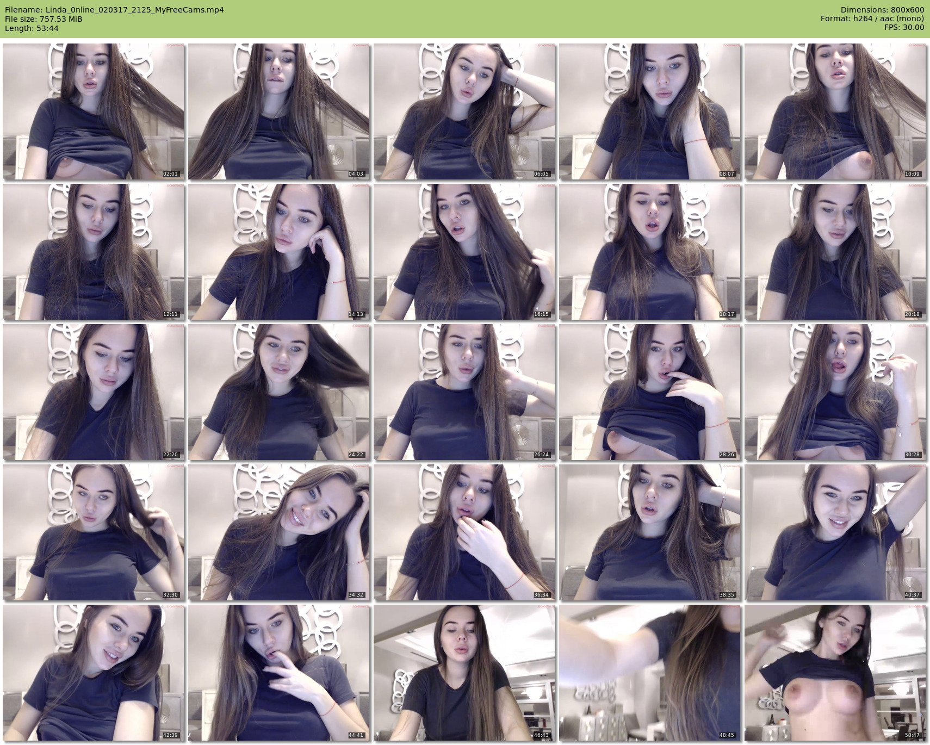Click the thumbnail marked 20:18
Image resolution: width=930 pixels, height=745 pixels.
pyautogui.click(x=835, y=252)
